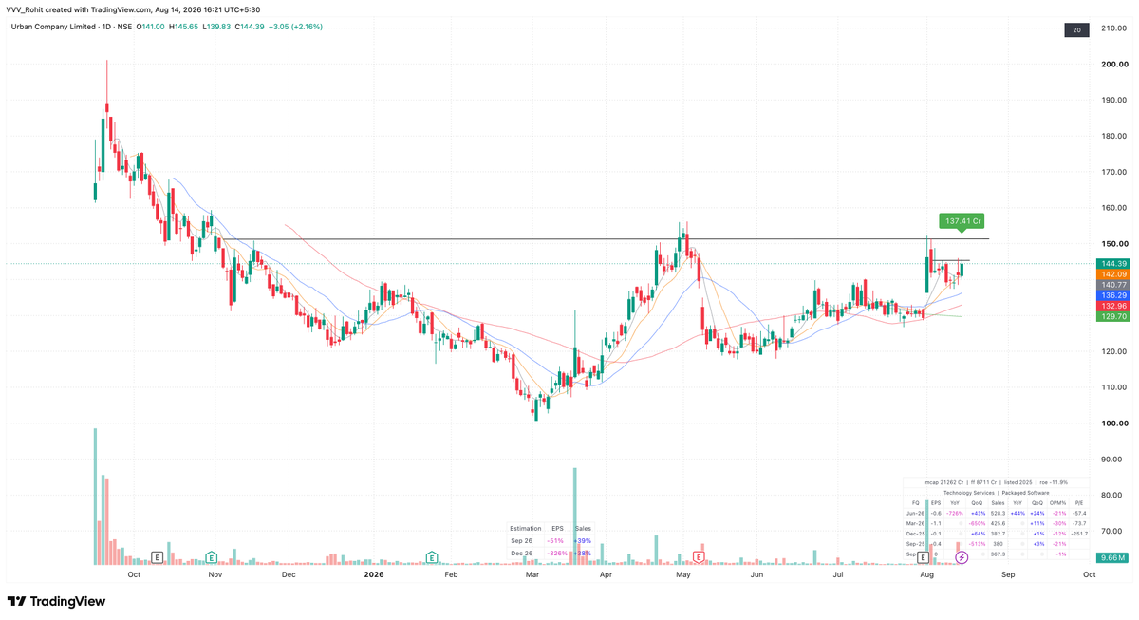The width and height of the screenshot is (1139, 620).
Task: Open the gray earnings E marker in October
Action: pos(157,557)
